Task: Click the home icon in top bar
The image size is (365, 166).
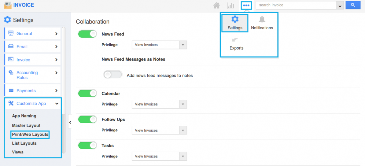Action: tap(216, 5)
